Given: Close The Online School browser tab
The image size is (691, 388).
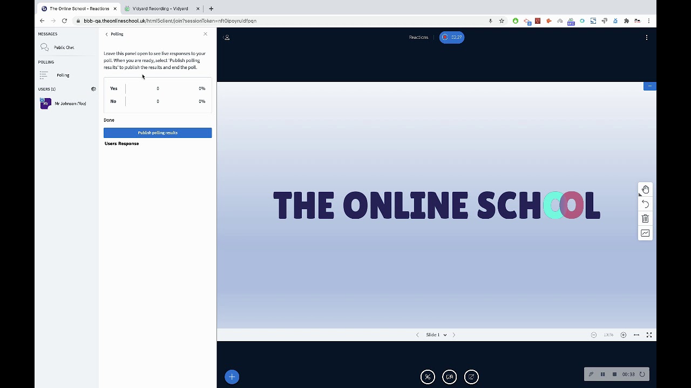Looking at the screenshot, I should click(x=115, y=9).
